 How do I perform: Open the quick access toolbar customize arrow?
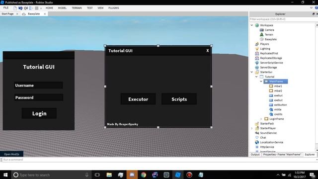pyautogui.click(x=41, y=8)
